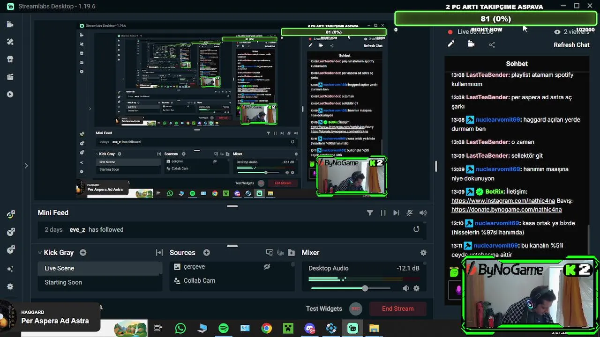Click the Task View taskbar icon

158,328
